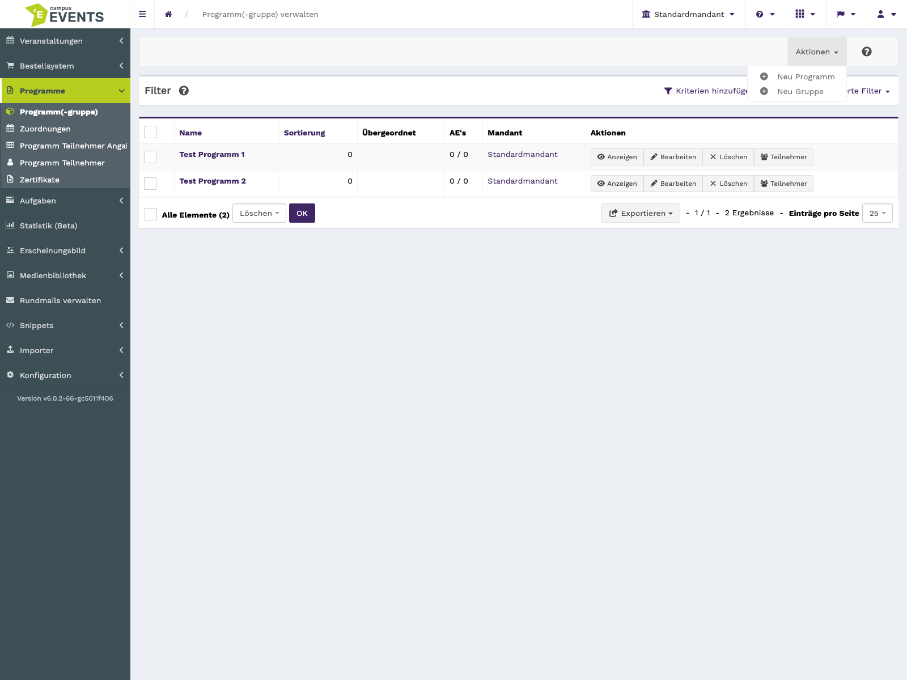The height and width of the screenshot is (680, 907).
Task: Tick the Alle Elemente (2) checkbox
Action: click(x=151, y=214)
